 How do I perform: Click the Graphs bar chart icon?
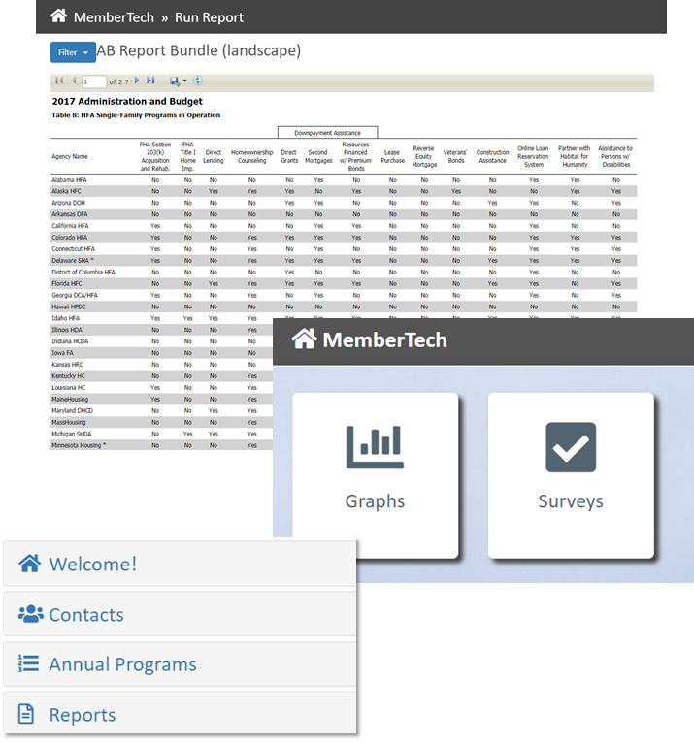coord(375,447)
